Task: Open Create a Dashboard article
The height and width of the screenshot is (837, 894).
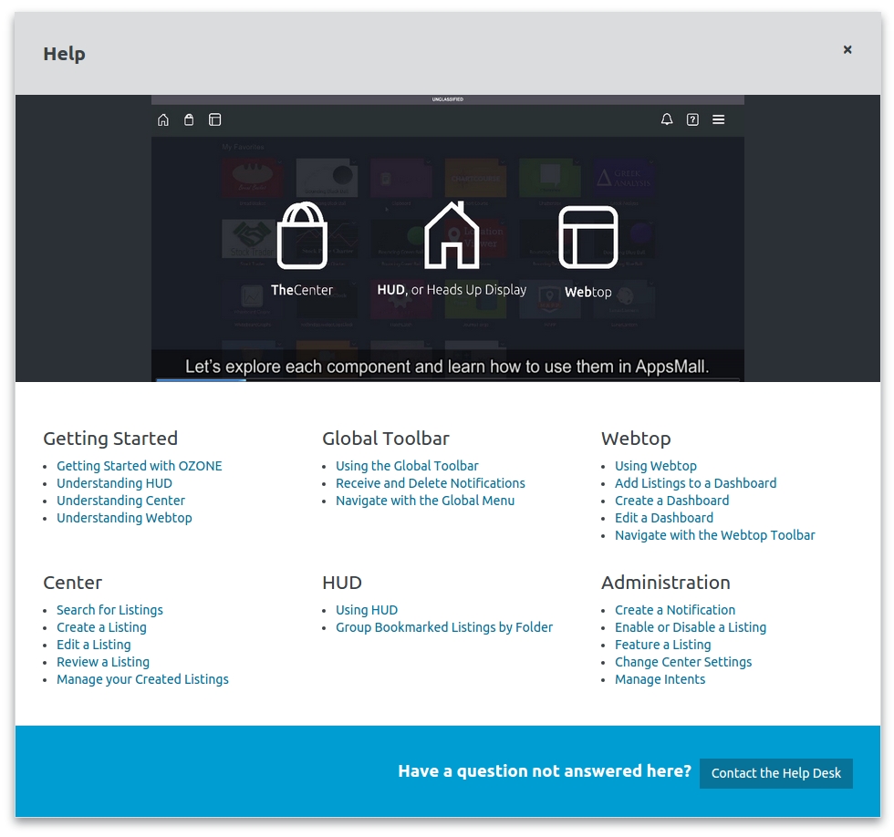Action: 671,501
